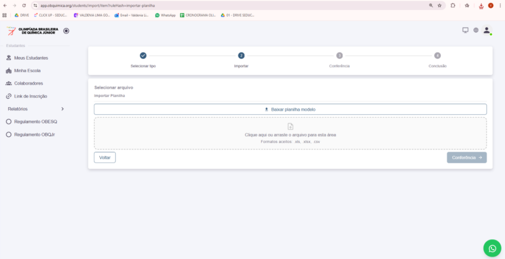Open the browser extensions puzzle icon
The height and width of the screenshot is (259, 505).
coord(453,5)
